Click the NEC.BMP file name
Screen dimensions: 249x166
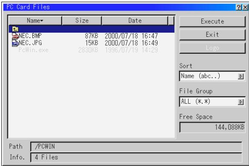pyautogui.click(x=30, y=36)
